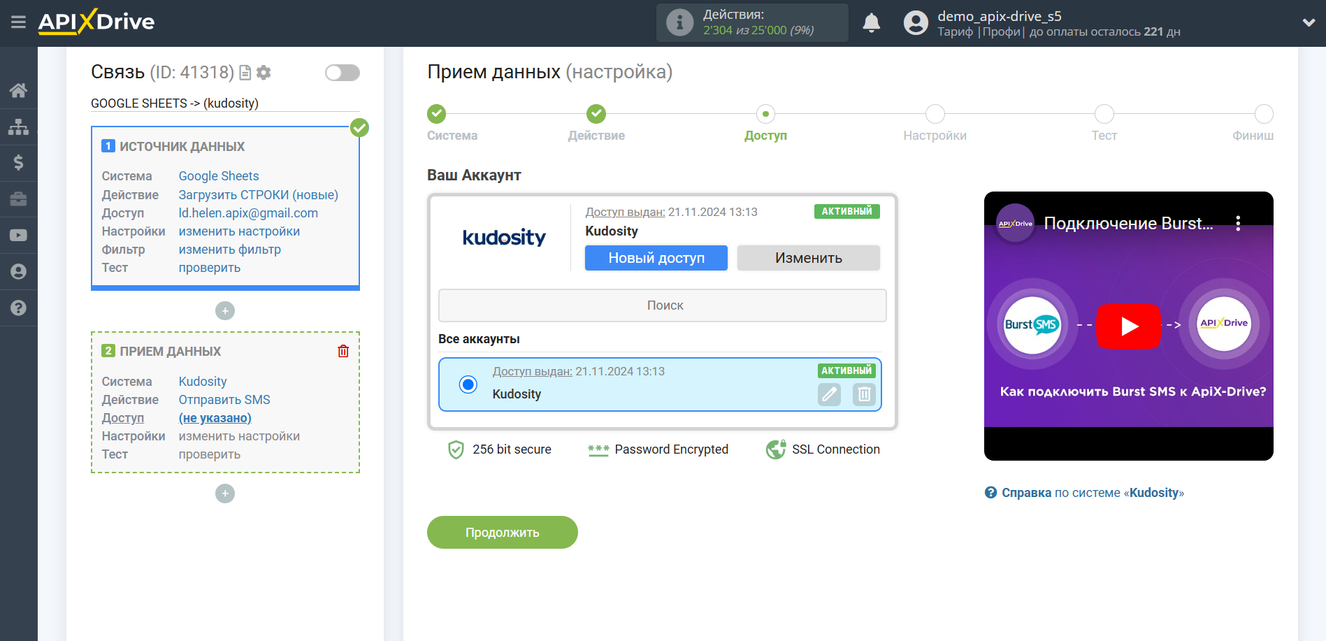The height and width of the screenshot is (641, 1326).
Task: Open connection notes document icon
Action: pyautogui.click(x=245, y=73)
